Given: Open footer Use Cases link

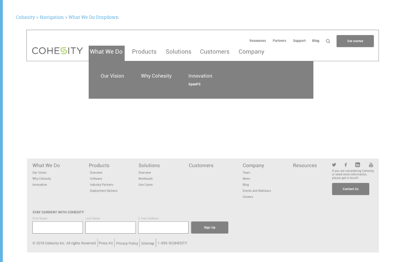Looking at the screenshot, I should point(146,185).
